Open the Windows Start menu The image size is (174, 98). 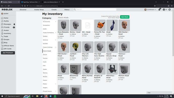2,96
